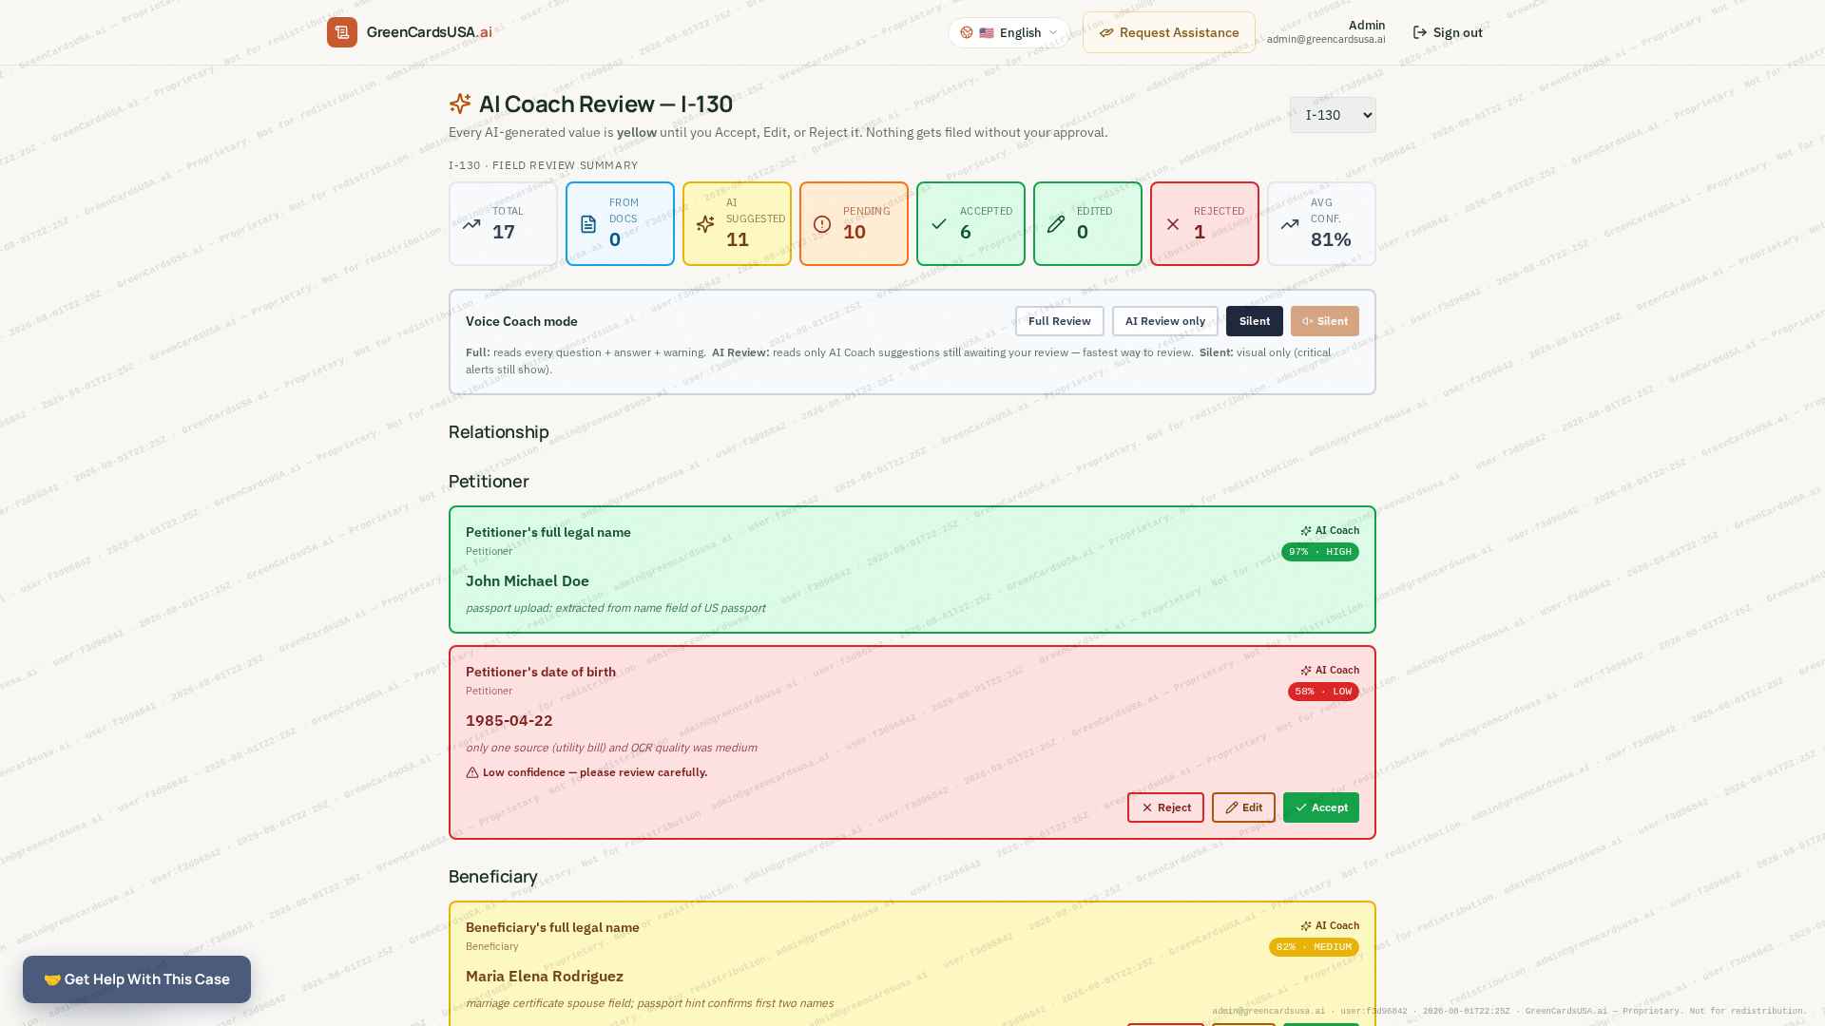Image resolution: width=1825 pixels, height=1026 pixels.
Task: Click the sign out arrow icon
Action: click(x=1420, y=32)
